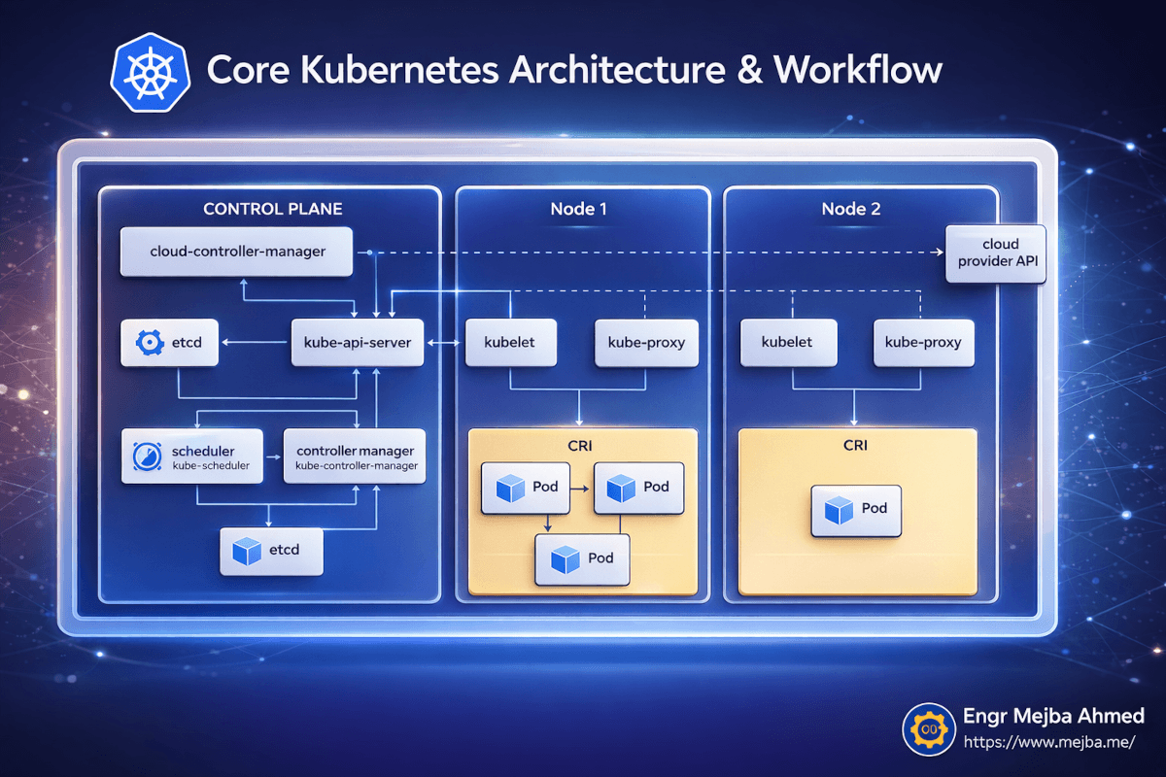This screenshot has width=1166, height=777.
Task: Click the CRI label in Node 1
Action: coord(581,445)
